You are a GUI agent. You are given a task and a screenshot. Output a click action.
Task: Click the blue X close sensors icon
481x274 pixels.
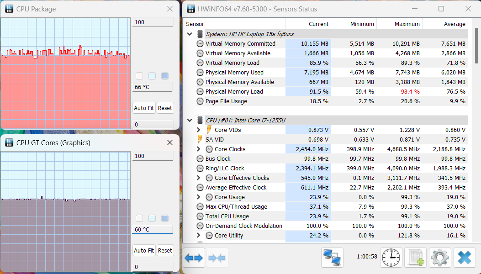tap(464, 258)
